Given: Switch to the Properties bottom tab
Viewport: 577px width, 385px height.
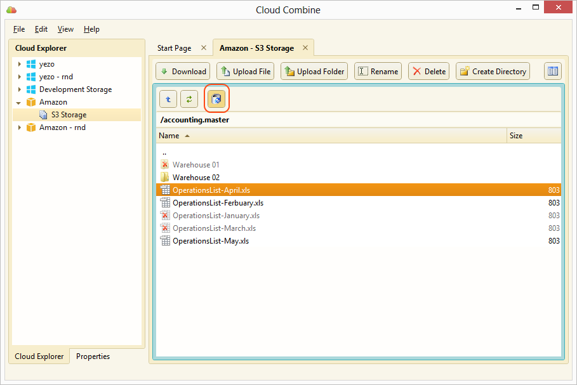Looking at the screenshot, I should pos(93,356).
